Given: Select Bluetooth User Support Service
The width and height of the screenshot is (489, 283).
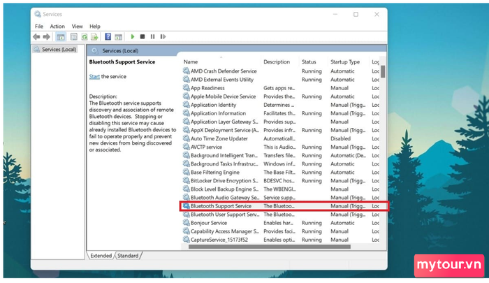Looking at the screenshot, I should (x=281, y=215).
